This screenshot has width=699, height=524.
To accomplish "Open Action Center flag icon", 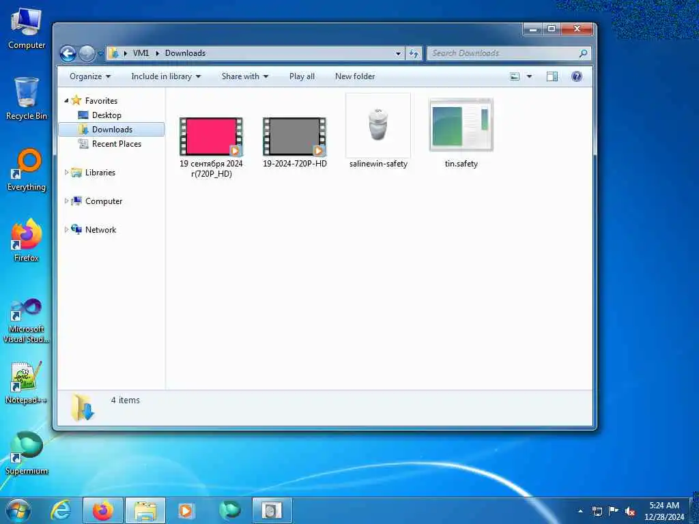I will (614, 511).
